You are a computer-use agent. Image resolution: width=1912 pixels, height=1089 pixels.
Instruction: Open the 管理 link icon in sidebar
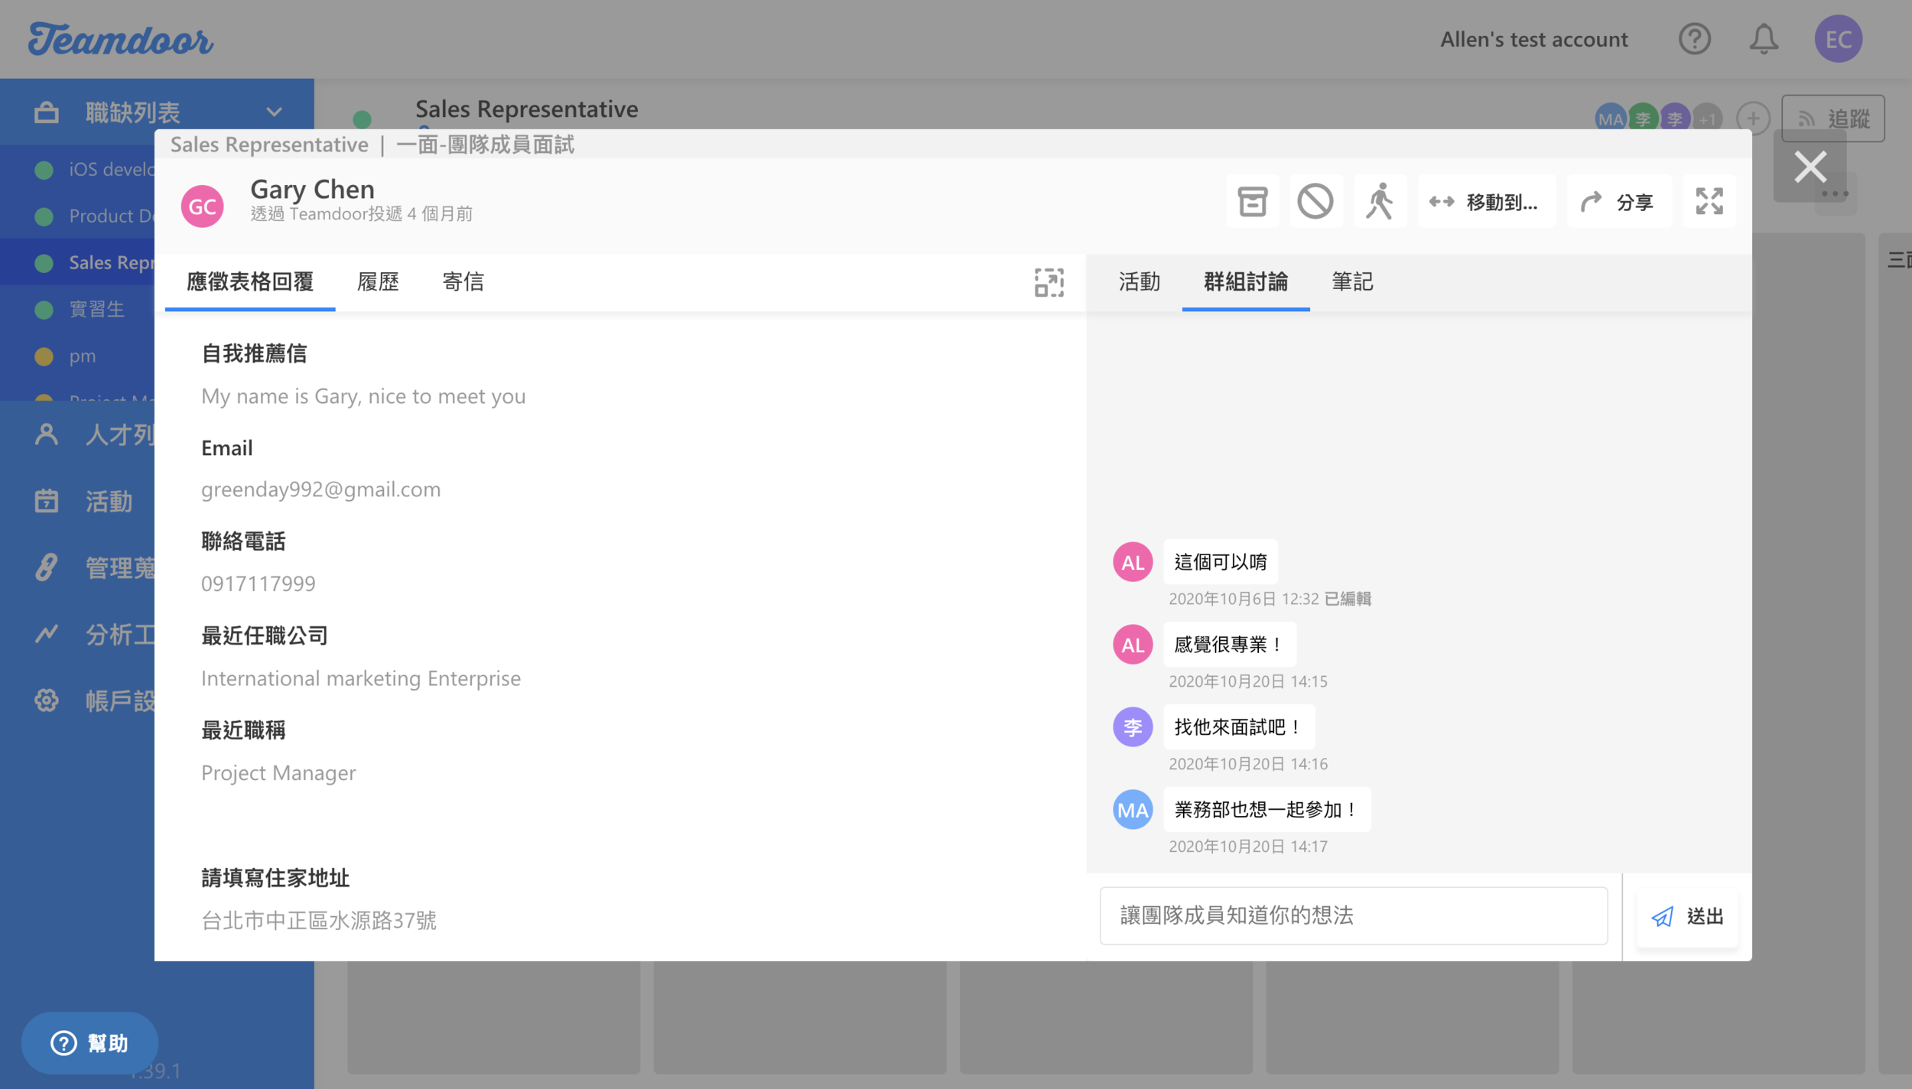point(47,567)
